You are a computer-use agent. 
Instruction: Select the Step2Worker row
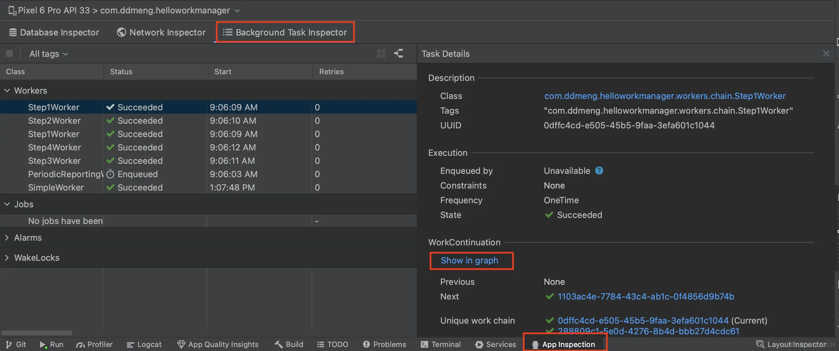[208, 120]
